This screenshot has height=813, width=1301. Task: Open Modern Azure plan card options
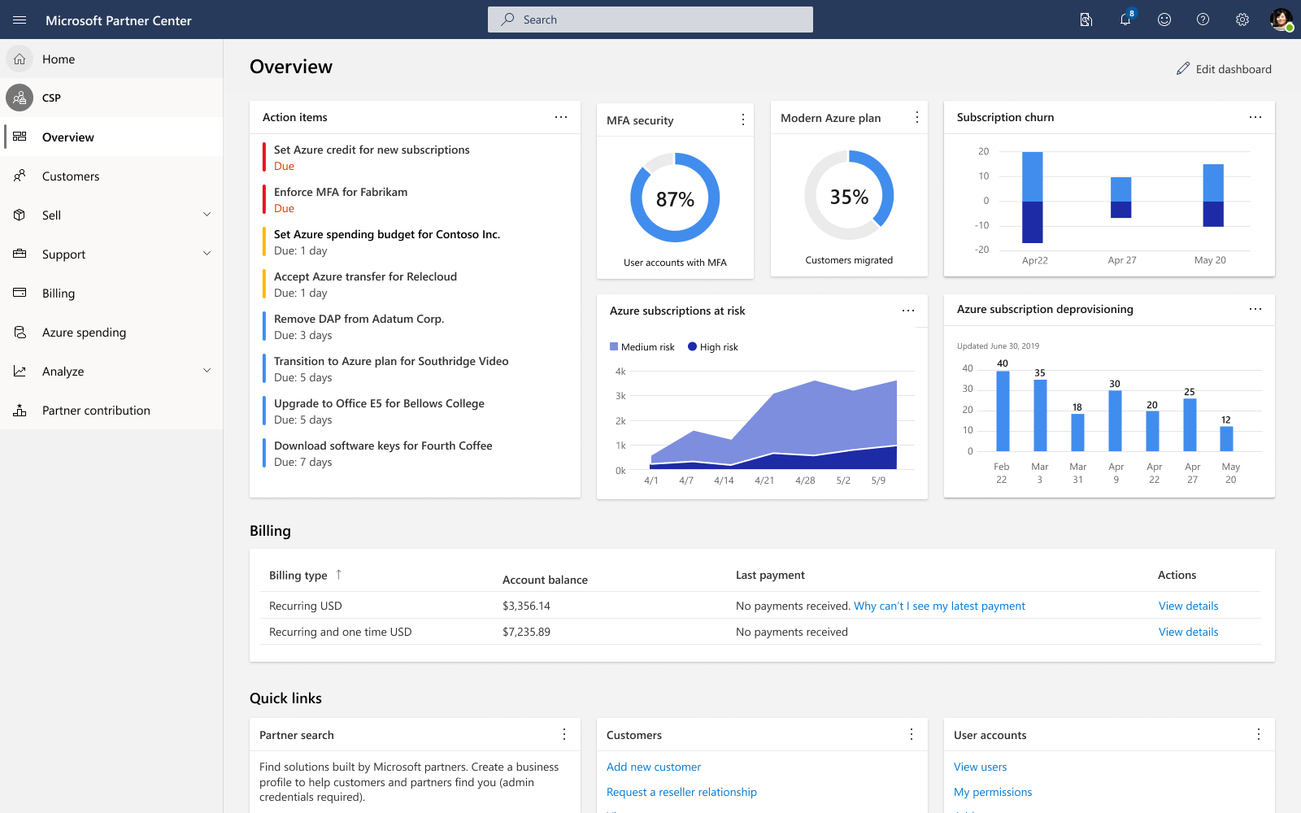click(916, 117)
